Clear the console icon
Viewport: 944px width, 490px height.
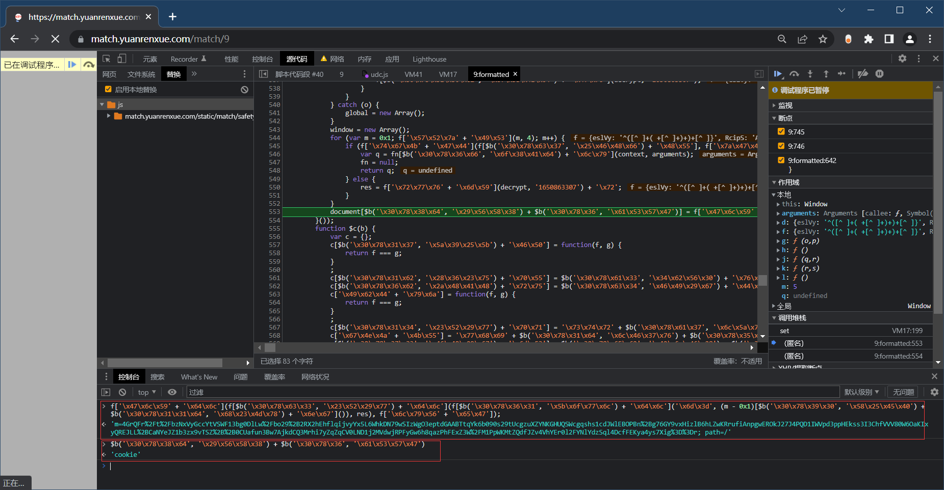[x=122, y=392]
